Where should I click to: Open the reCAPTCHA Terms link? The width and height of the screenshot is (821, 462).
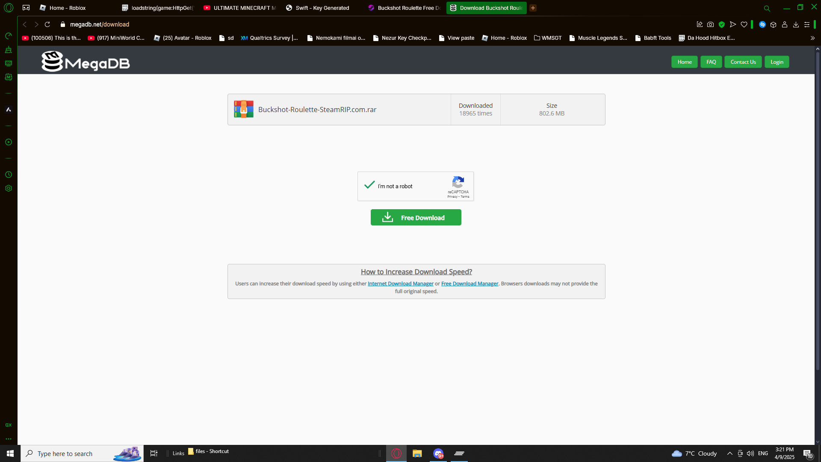465,197
